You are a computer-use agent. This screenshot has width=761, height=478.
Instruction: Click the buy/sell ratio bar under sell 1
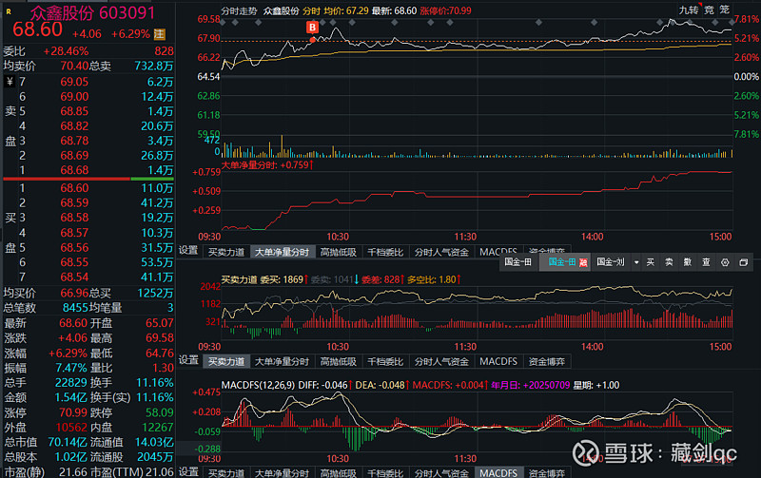(88, 179)
